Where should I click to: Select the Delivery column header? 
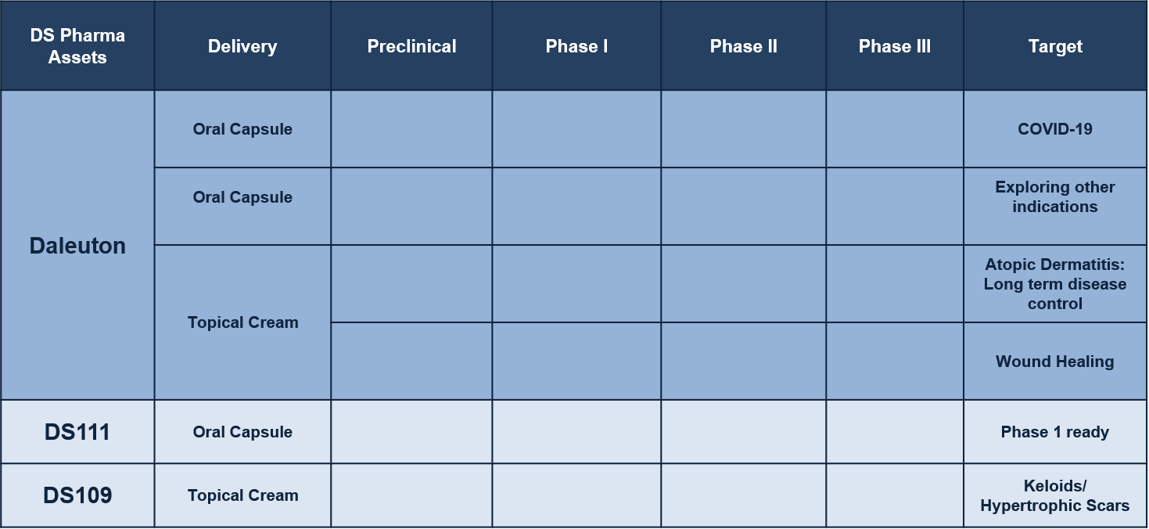point(242,46)
